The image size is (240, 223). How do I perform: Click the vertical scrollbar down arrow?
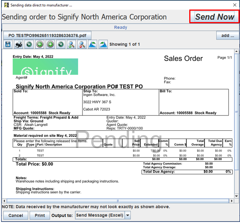(x=237, y=196)
